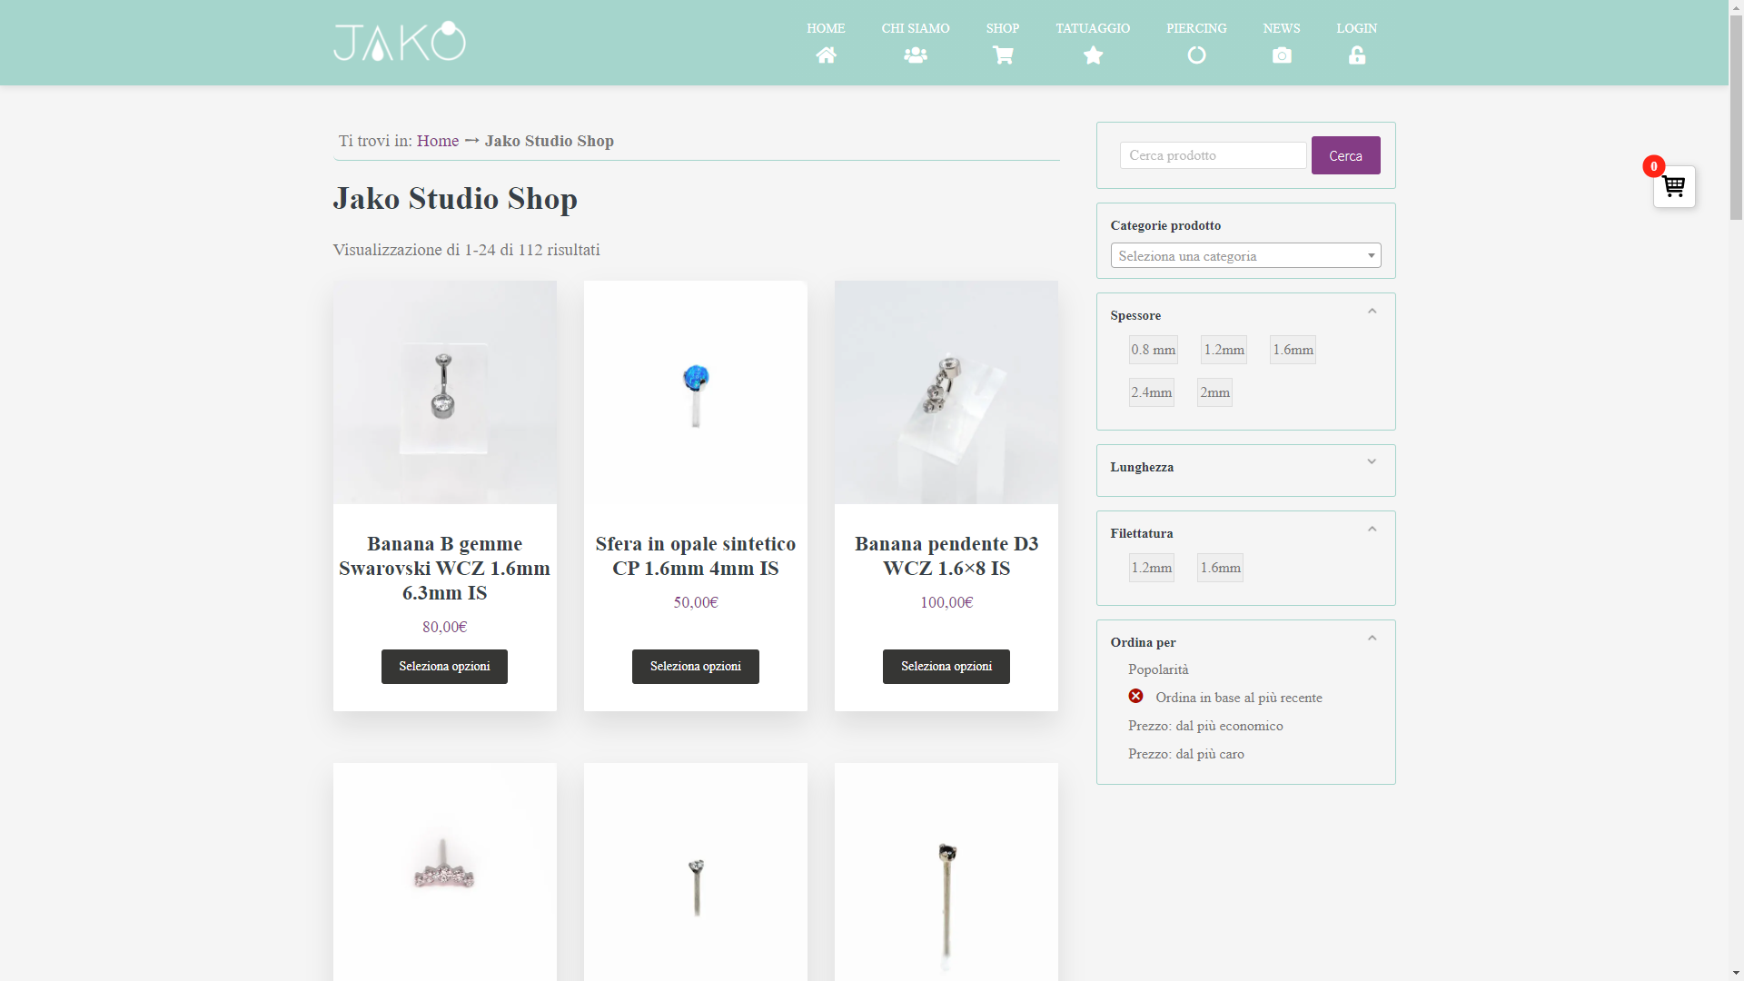Click the small clear gem pin image
The height and width of the screenshot is (981, 1744).
coord(695,872)
